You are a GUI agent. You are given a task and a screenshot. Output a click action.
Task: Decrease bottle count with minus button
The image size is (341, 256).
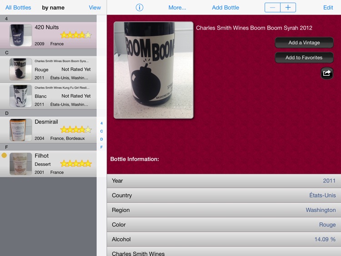click(x=272, y=8)
